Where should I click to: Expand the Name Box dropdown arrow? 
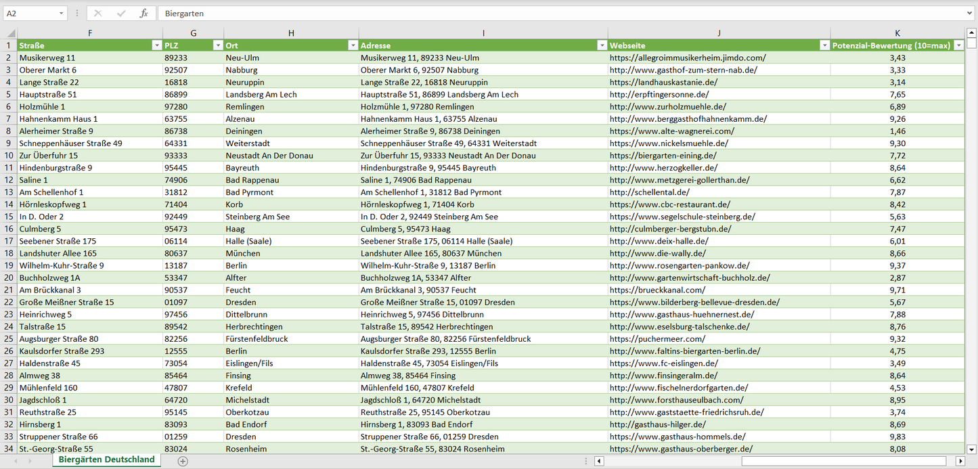click(61, 14)
